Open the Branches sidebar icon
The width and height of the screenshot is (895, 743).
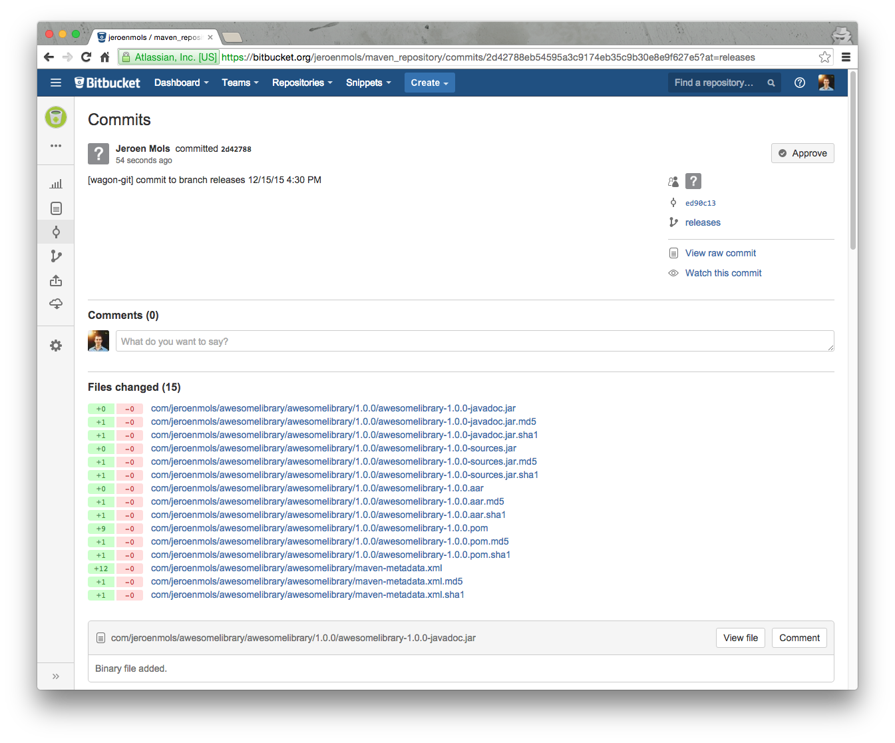click(56, 256)
